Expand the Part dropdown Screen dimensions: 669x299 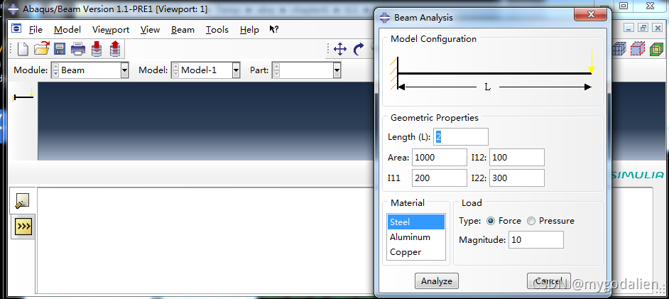[337, 70]
